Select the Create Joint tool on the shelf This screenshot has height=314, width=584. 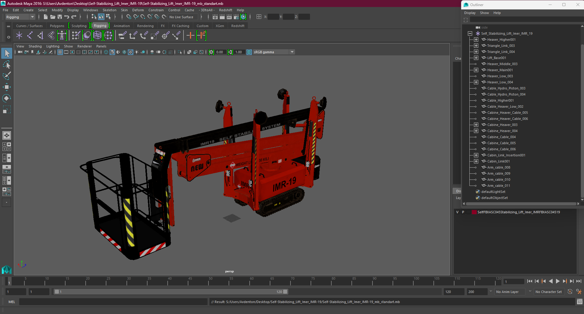[x=30, y=36]
